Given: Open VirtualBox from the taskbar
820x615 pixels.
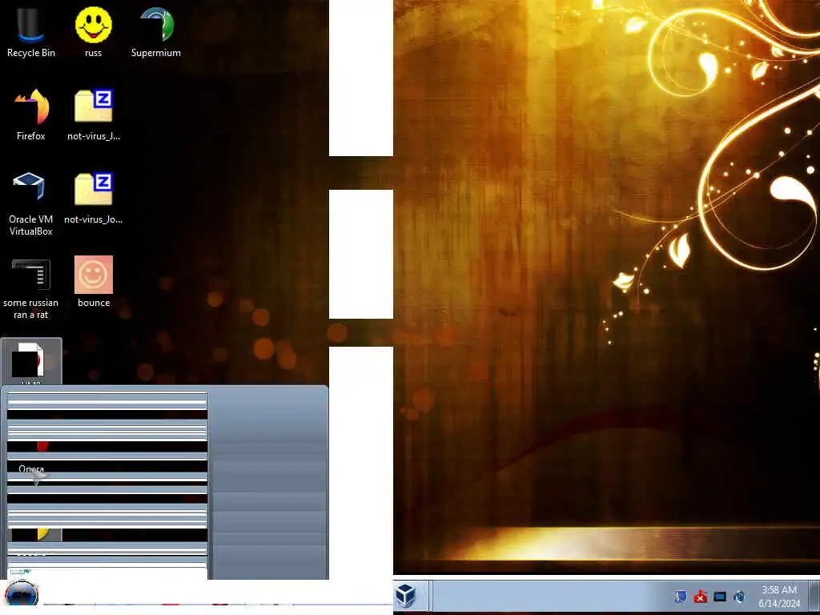Looking at the screenshot, I should coord(405,596).
